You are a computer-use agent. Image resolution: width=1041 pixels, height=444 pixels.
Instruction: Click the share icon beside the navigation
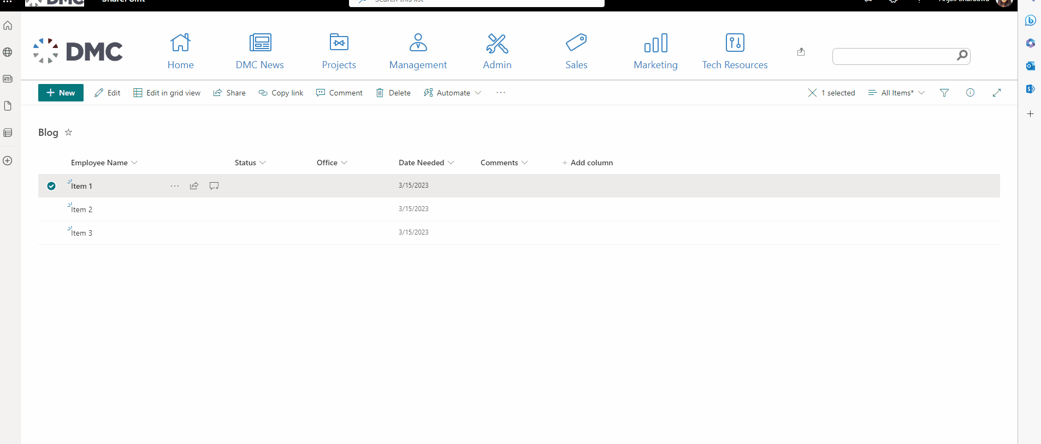click(801, 52)
